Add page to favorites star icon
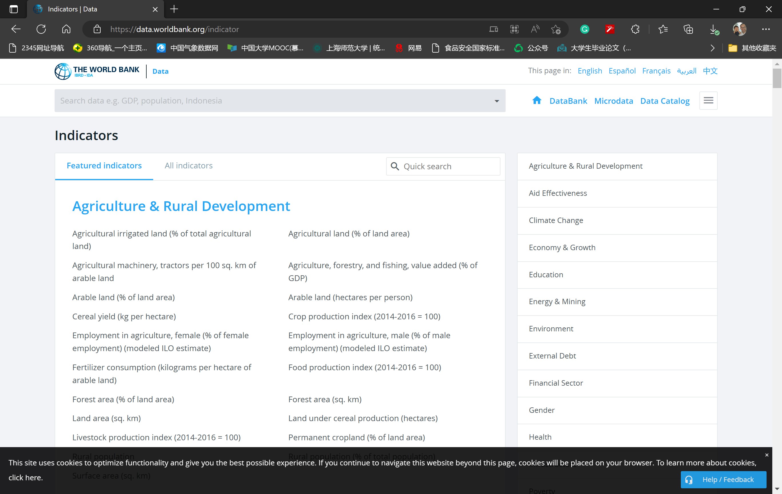The width and height of the screenshot is (782, 494). tap(556, 29)
